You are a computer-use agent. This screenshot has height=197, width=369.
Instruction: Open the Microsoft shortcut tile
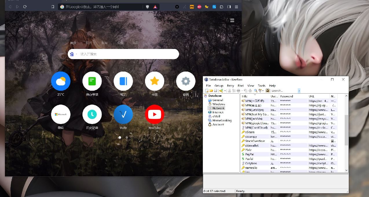(x=61, y=114)
